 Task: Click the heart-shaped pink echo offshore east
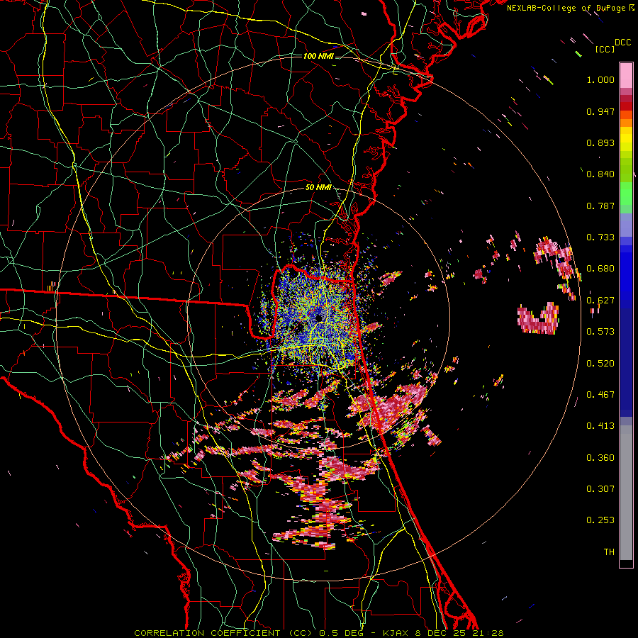(538, 318)
